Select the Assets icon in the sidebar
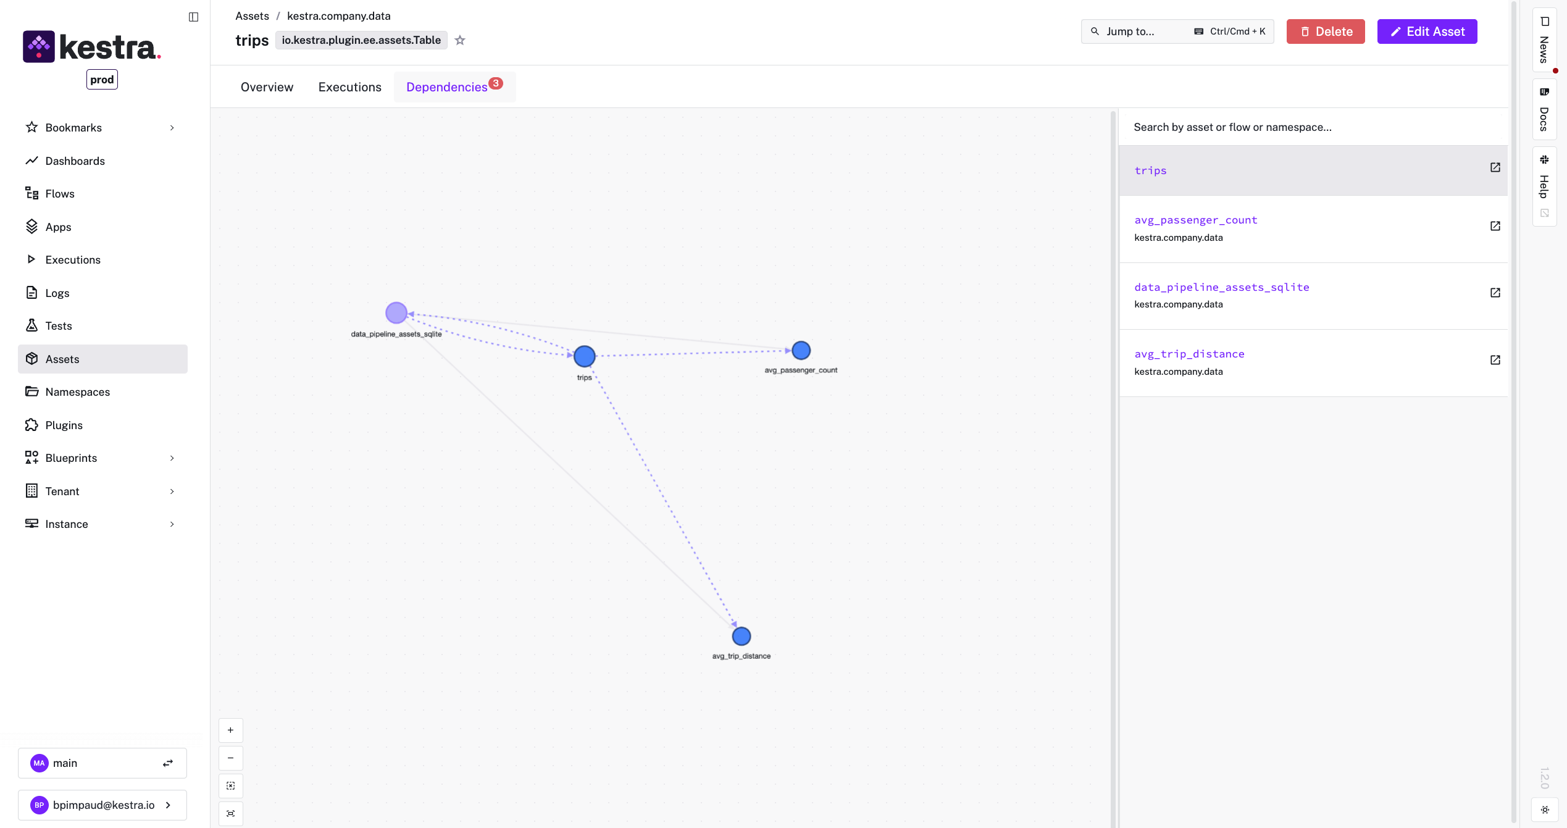 (x=31, y=359)
